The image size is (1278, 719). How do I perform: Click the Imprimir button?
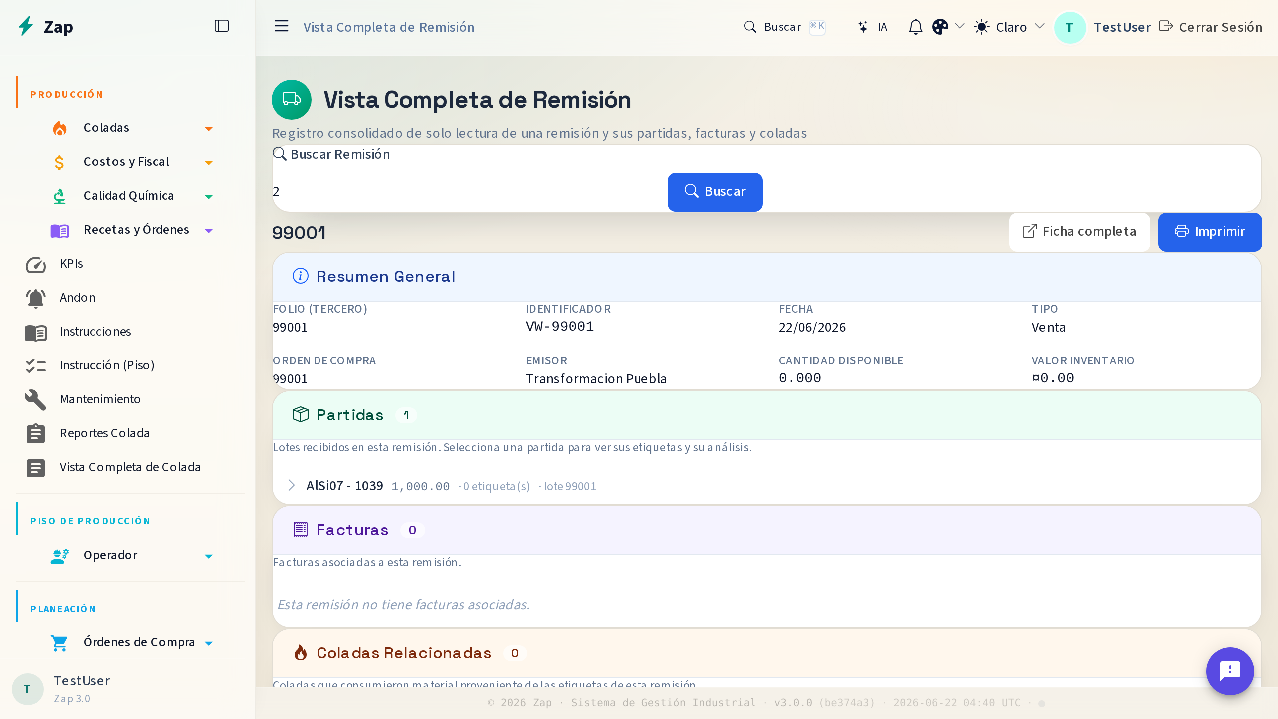pyautogui.click(x=1210, y=232)
